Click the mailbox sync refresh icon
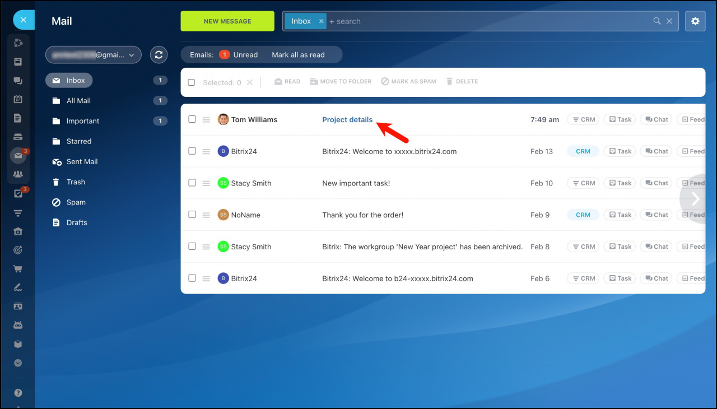 pyautogui.click(x=159, y=54)
